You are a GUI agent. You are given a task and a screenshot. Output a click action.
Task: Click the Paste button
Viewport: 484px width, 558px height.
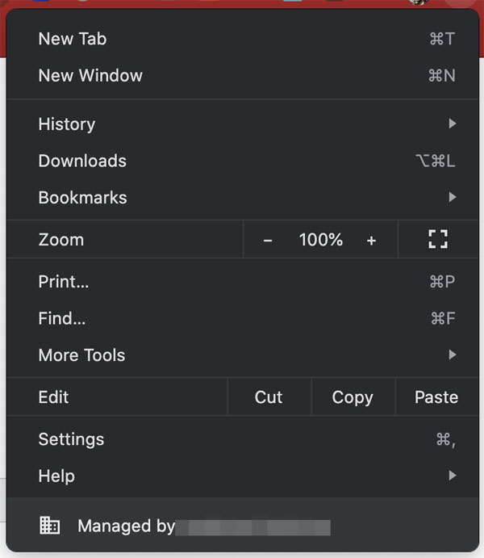click(x=436, y=397)
